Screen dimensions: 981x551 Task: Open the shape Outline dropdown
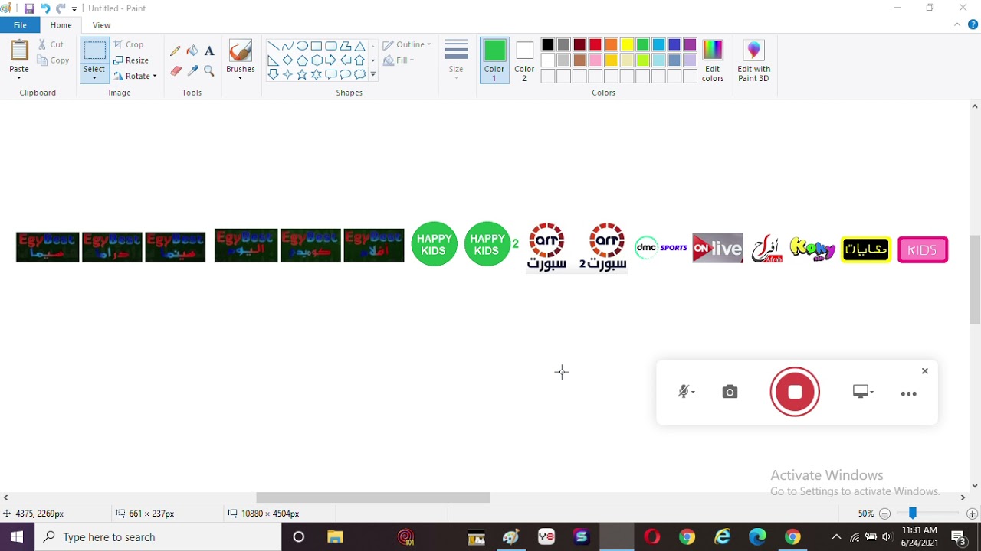(x=407, y=44)
